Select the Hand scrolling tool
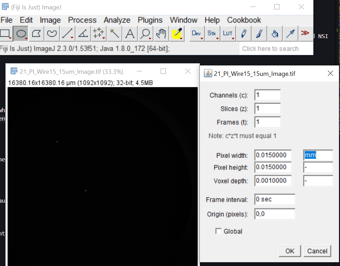The width and height of the screenshot is (340, 266). point(161,34)
